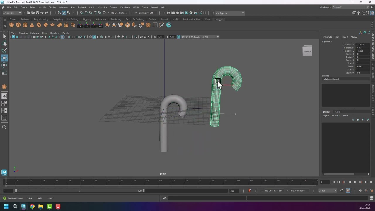This screenshot has width=375, height=211.
Task: Activate the Rotate tool in toolbox
Action: tap(4, 65)
